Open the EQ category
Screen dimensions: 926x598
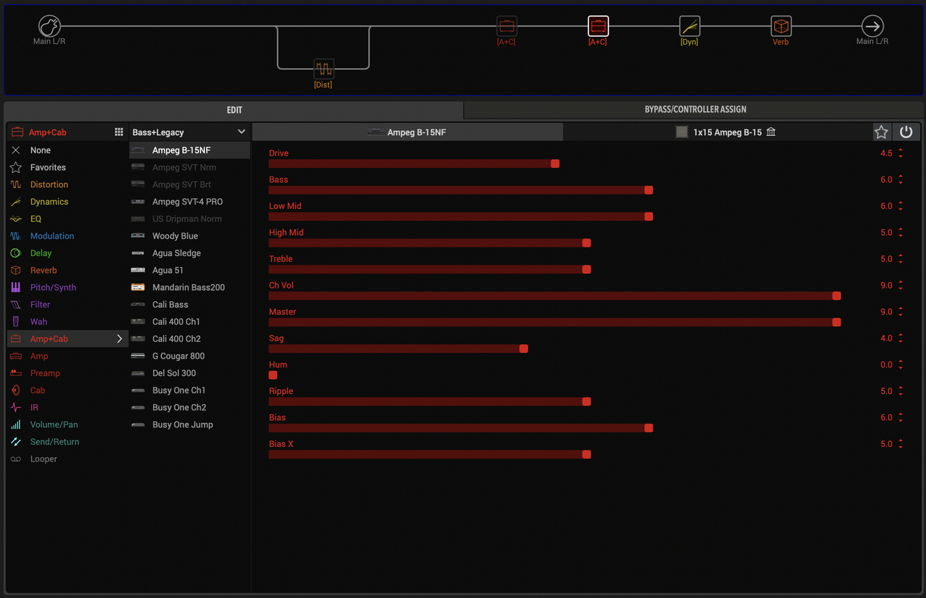click(x=68, y=219)
